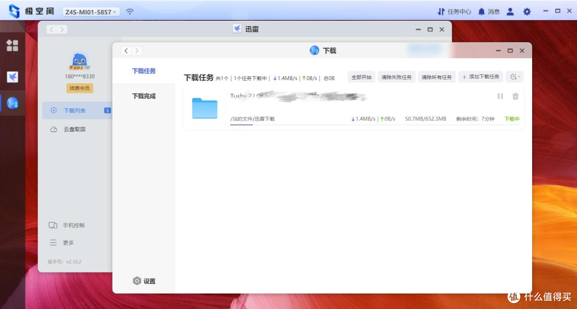Go back in the 下载 window
The width and height of the screenshot is (577, 309).
(x=126, y=51)
